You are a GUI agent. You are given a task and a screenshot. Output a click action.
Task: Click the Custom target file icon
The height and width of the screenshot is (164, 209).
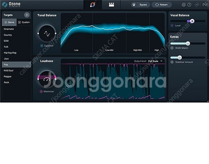point(19,22)
